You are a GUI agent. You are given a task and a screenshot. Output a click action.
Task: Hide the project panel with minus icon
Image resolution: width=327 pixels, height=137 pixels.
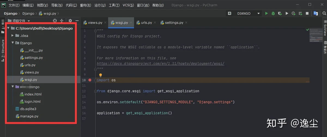pos(77,20)
